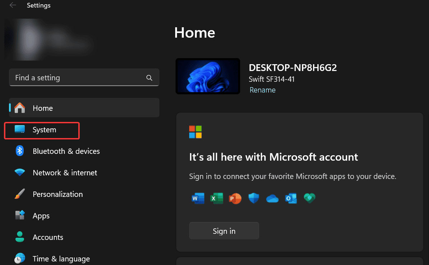Click the Outlook icon
The height and width of the screenshot is (265, 429).
[291, 198]
